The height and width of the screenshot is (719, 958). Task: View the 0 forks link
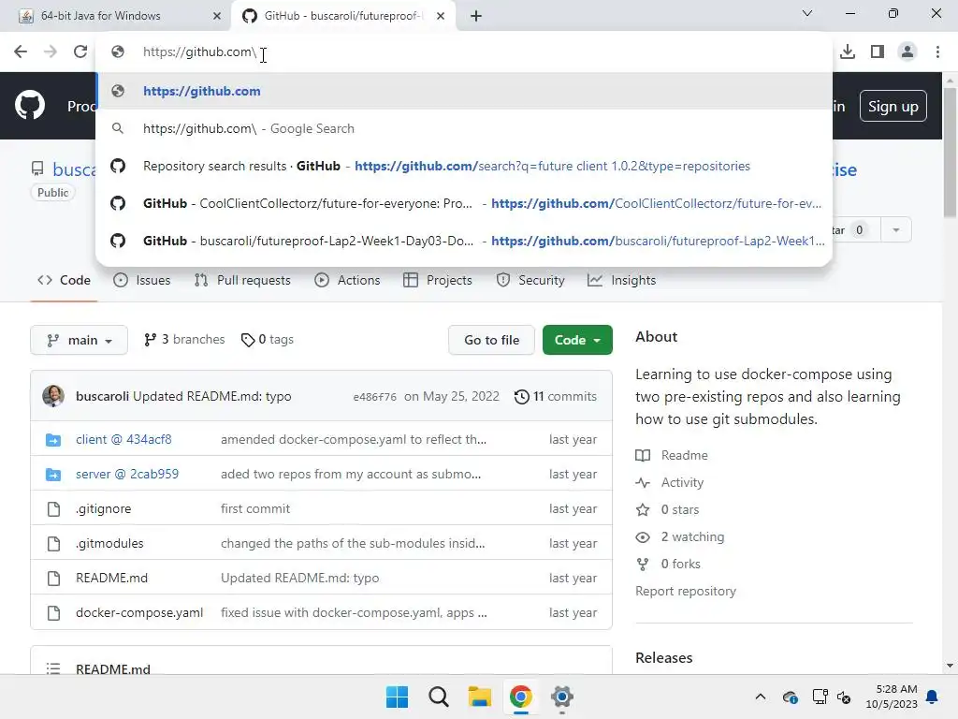click(x=668, y=564)
